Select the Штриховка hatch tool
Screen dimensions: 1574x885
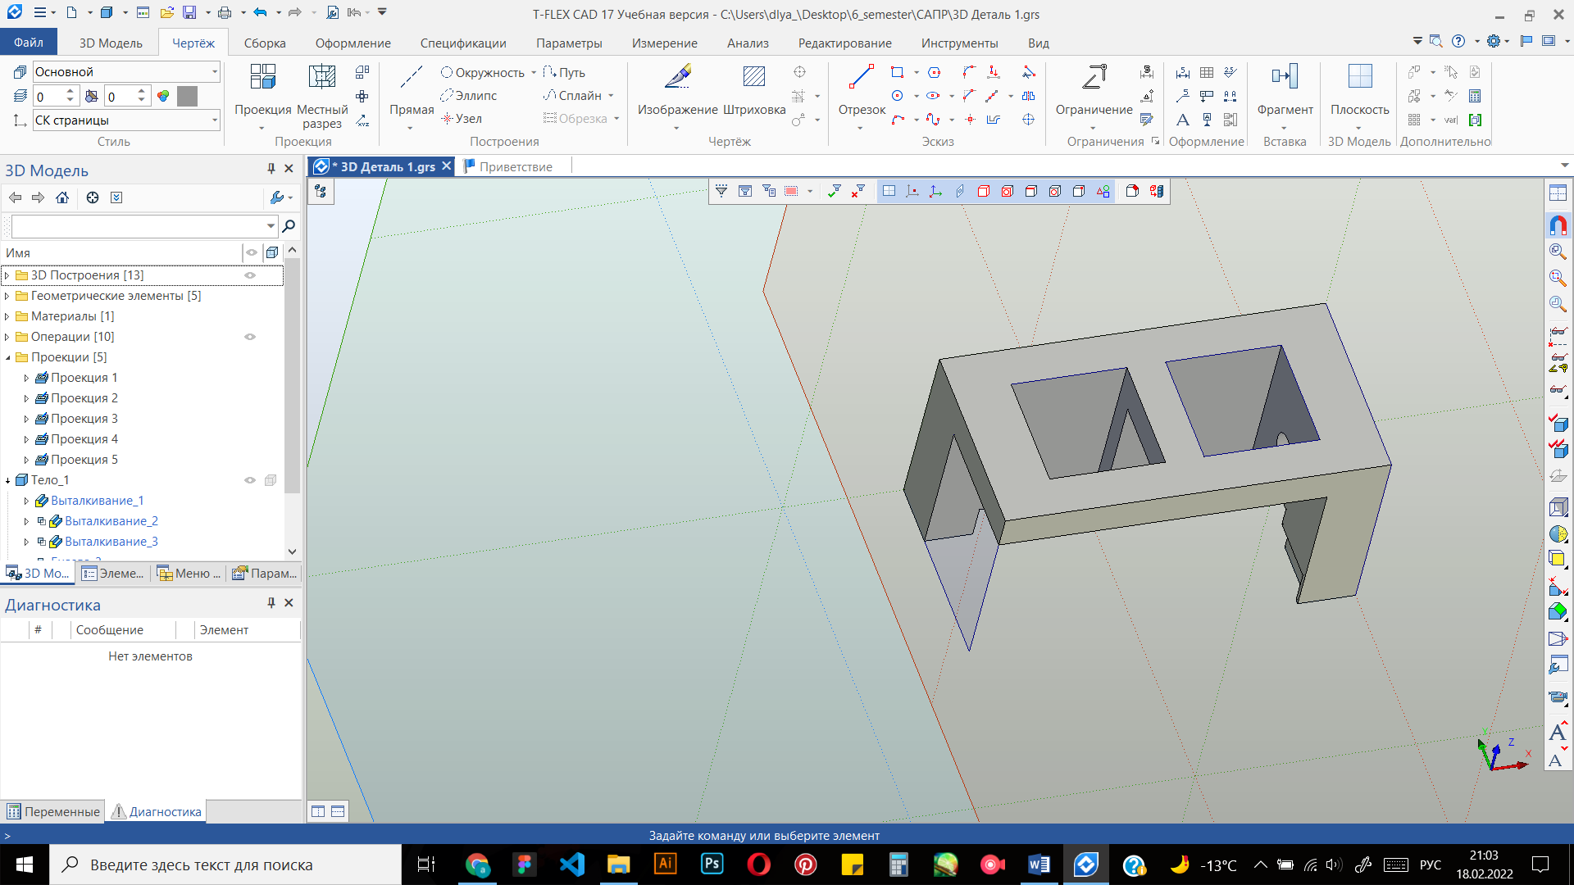pos(753,77)
